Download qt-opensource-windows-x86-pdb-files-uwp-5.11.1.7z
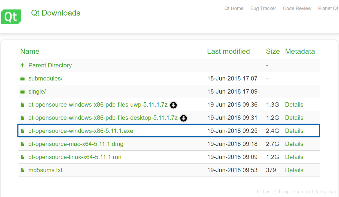The height and width of the screenshot is (197, 339). point(98,105)
